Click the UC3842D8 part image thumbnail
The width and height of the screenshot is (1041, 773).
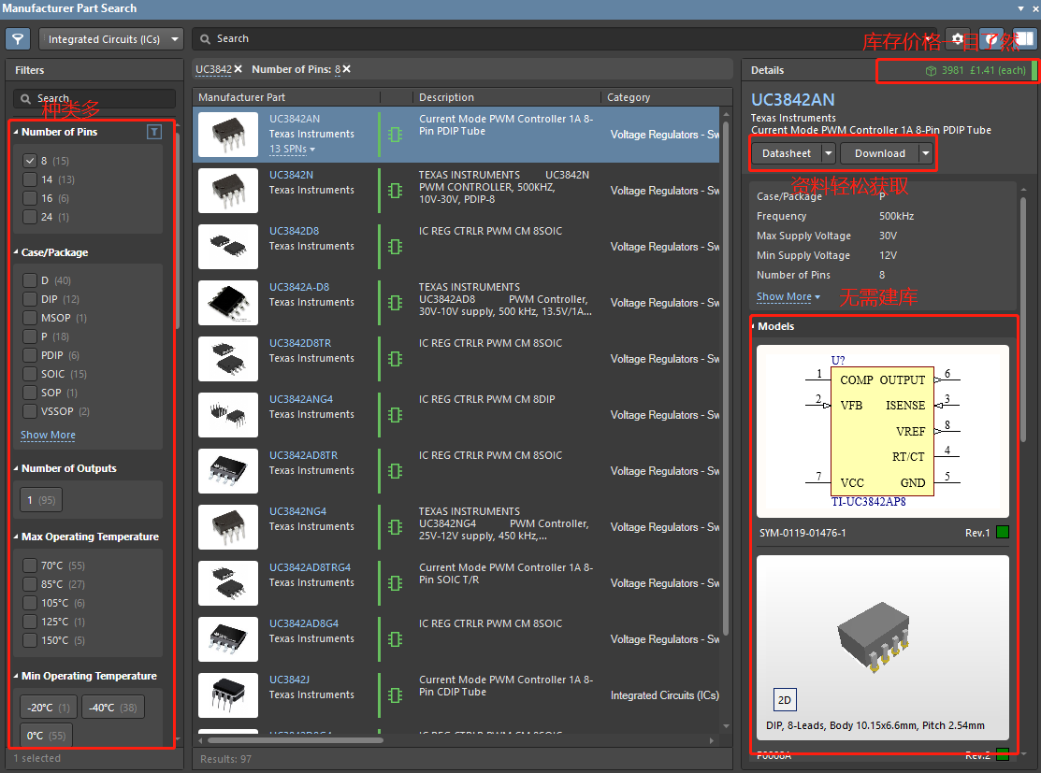227,247
